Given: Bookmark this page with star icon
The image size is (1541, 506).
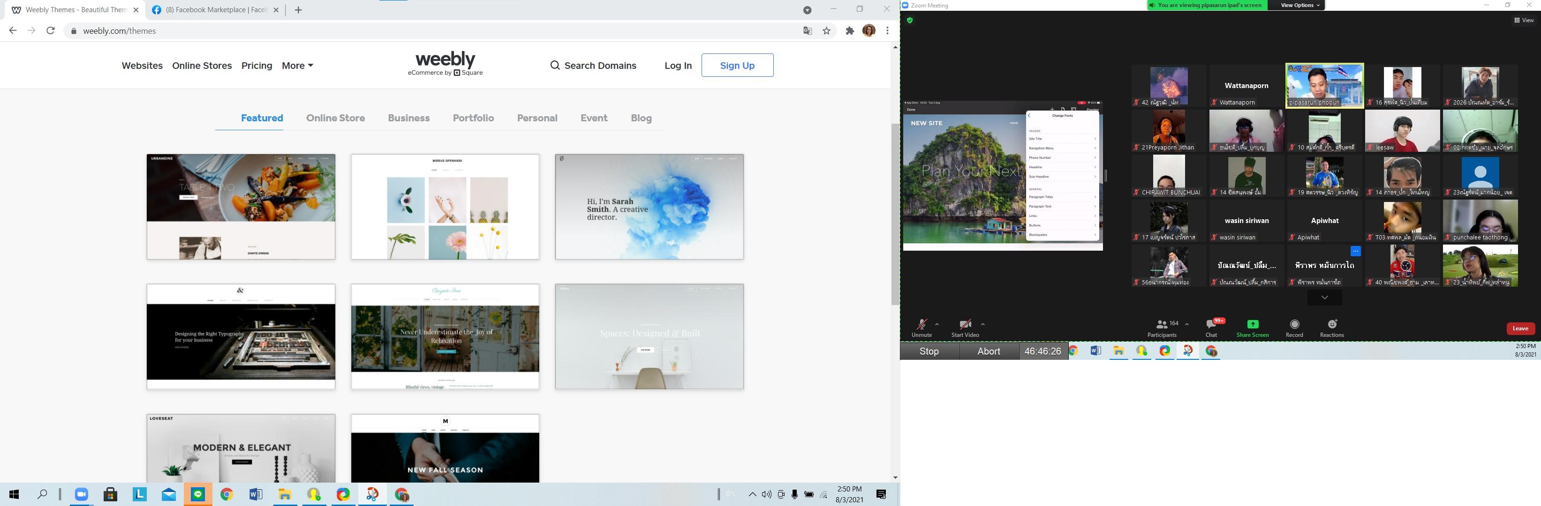Looking at the screenshot, I should pos(827,31).
